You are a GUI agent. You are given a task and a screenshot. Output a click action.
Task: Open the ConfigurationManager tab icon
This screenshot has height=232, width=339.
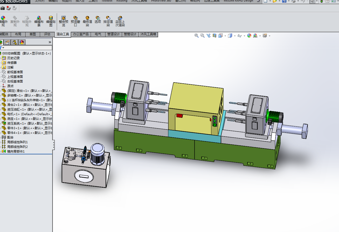point(15,42)
